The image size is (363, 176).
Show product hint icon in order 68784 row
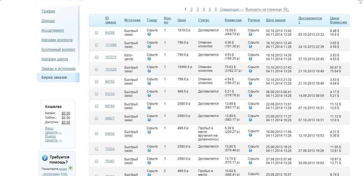point(149,108)
